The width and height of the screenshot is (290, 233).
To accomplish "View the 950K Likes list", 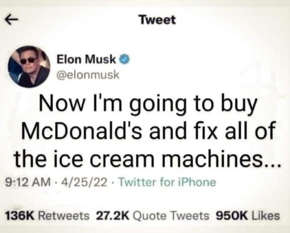I will point(248,216).
